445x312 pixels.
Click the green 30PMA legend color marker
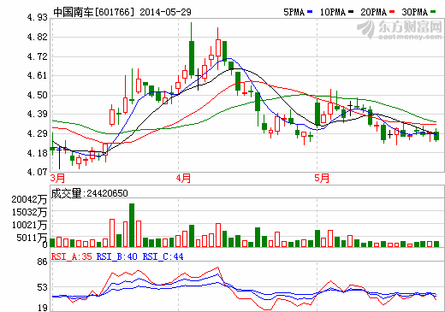[x=433, y=12]
